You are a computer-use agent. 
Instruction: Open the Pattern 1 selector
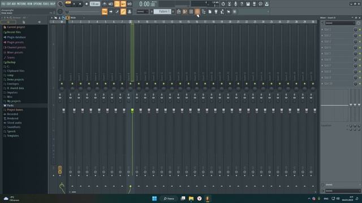coord(162,11)
